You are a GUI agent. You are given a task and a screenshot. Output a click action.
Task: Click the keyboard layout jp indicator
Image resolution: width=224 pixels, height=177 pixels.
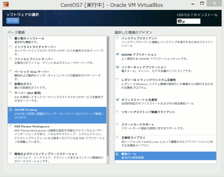click(188, 21)
